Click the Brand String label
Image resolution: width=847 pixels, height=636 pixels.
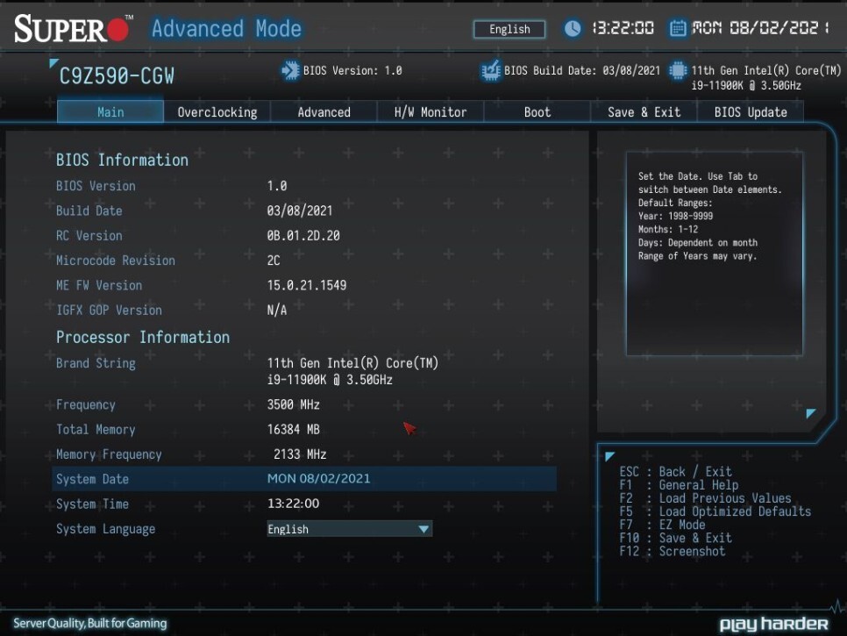pyautogui.click(x=96, y=363)
